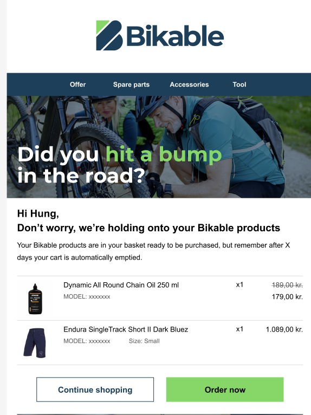Go to the Tool navigation link

239,85
